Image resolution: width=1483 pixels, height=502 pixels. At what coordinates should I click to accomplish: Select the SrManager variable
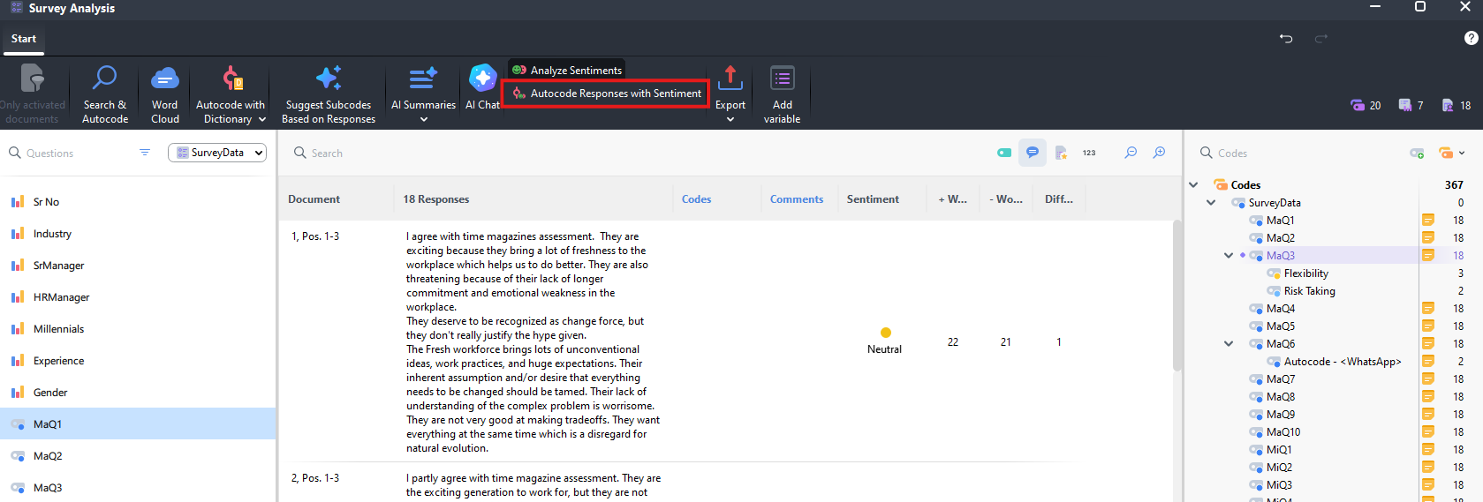pyautogui.click(x=138, y=266)
